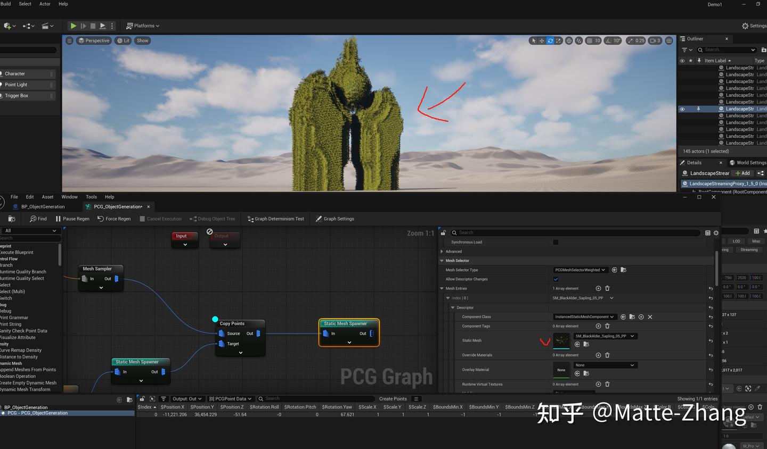Enable the Synchronous Load checkbox

click(x=556, y=242)
